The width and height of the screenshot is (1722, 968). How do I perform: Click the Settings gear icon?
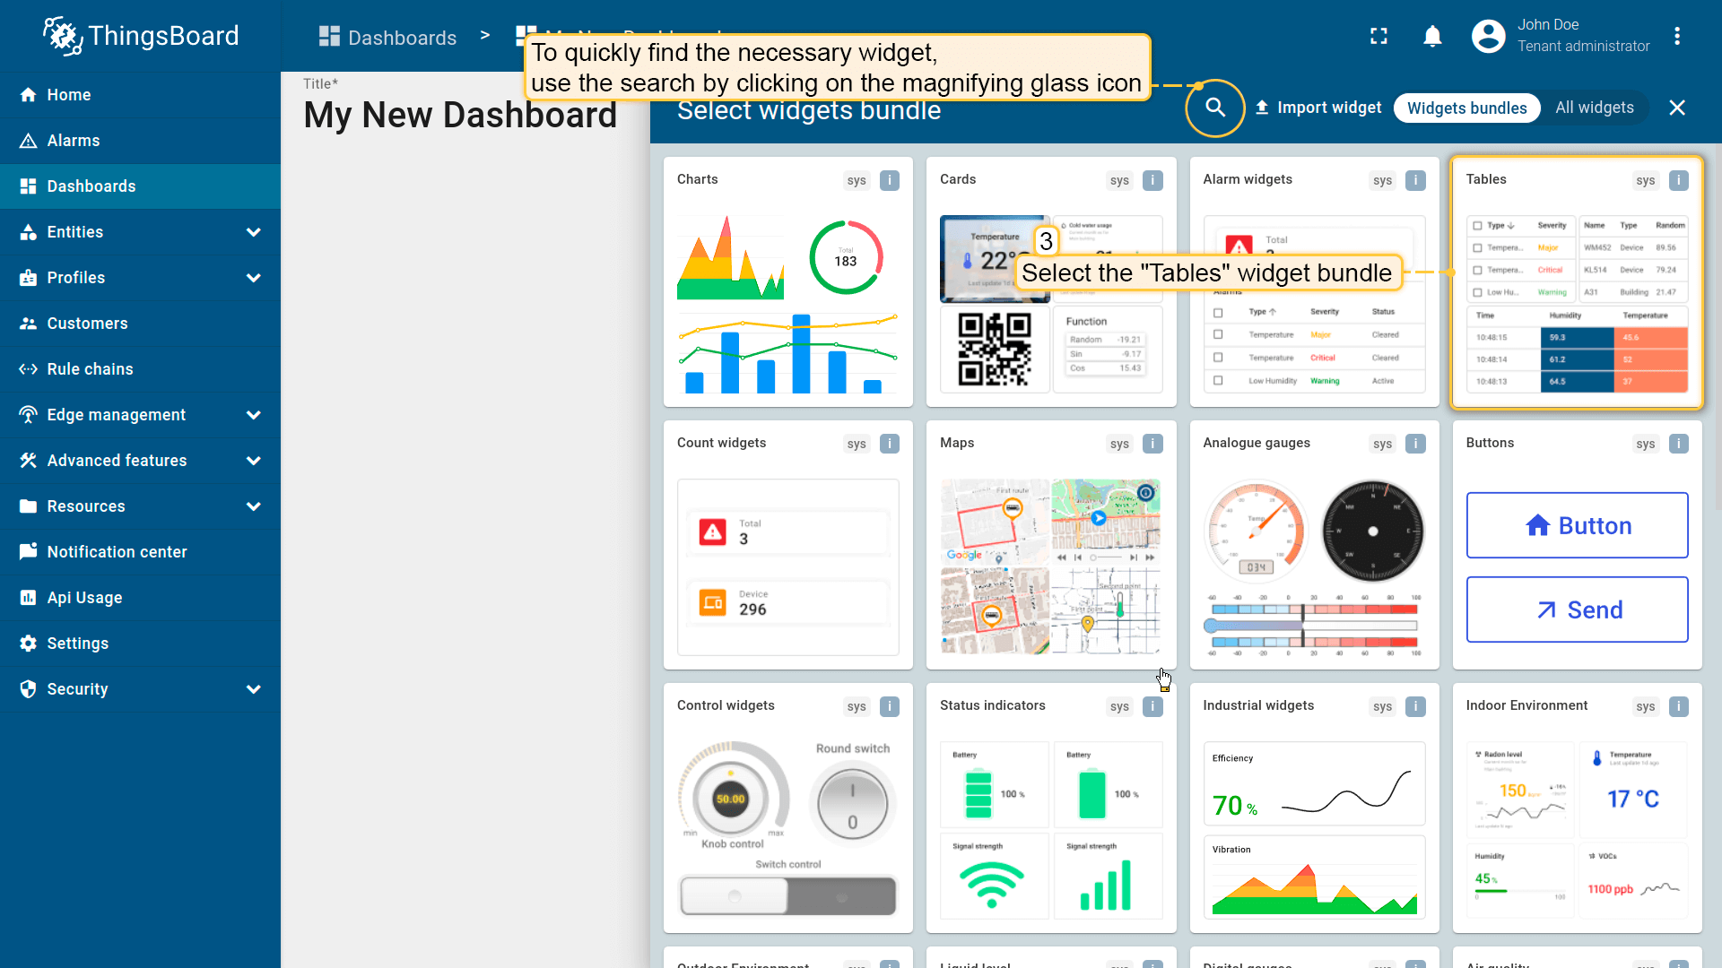pyautogui.click(x=28, y=644)
